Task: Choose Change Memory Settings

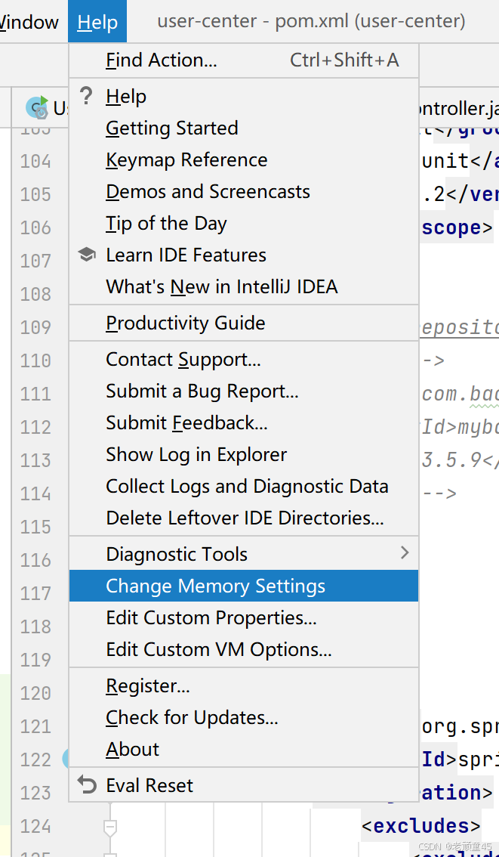Action: tap(216, 586)
